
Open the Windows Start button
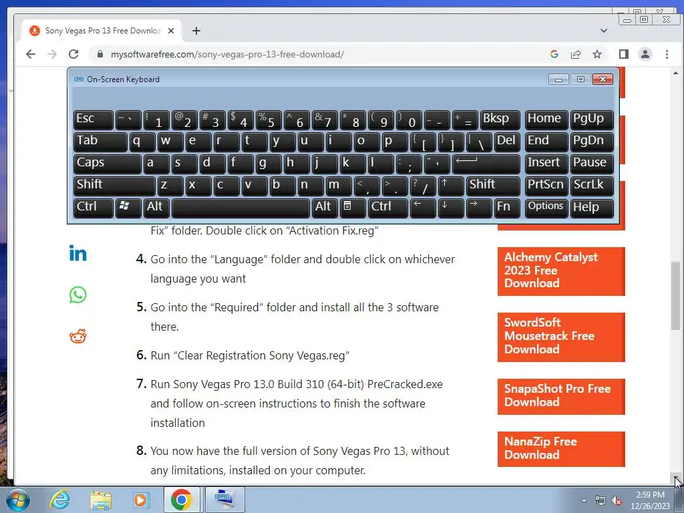coord(17,500)
